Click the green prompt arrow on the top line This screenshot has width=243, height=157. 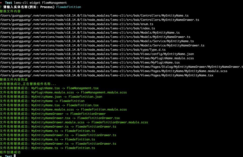coord(1,3)
